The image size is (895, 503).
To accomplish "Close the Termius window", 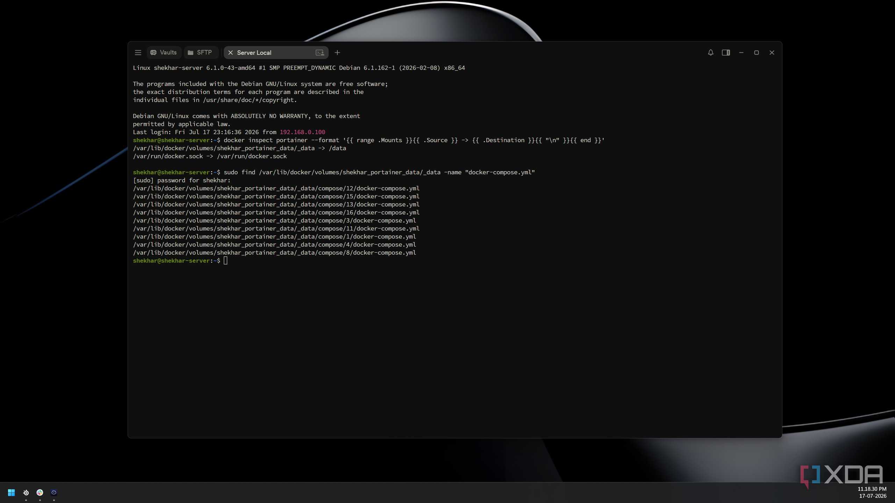I will pyautogui.click(x=772, y=52).
